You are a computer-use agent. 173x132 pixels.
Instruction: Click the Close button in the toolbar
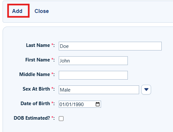pyautogui.click(x=42, y=11)
